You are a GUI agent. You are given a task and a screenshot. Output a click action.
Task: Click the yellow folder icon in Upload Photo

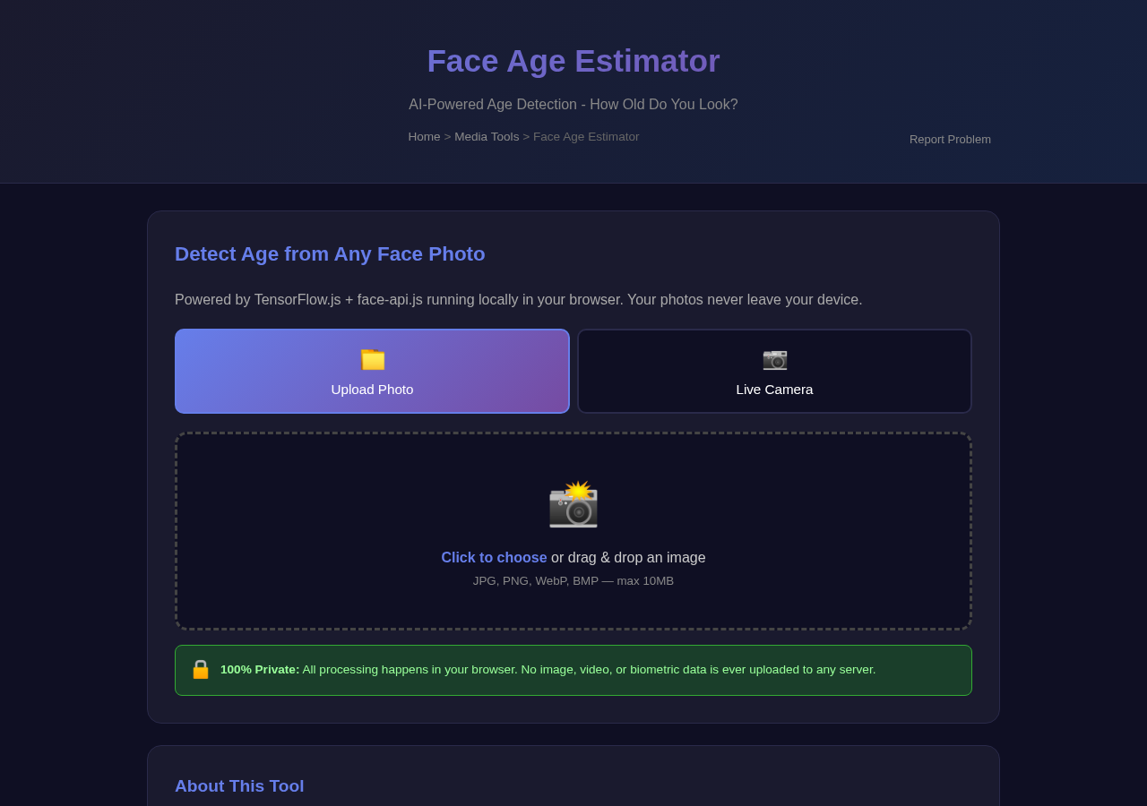tap(373, 359)
